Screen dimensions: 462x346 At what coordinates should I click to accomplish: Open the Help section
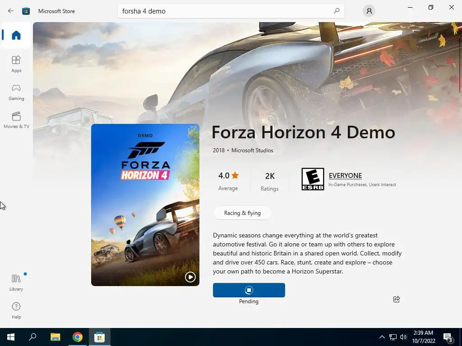(16, 310)
